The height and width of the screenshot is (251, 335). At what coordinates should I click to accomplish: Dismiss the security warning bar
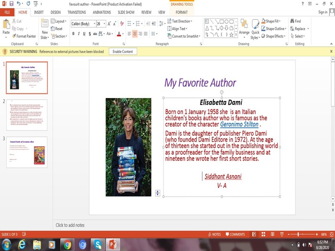(331, 51)
